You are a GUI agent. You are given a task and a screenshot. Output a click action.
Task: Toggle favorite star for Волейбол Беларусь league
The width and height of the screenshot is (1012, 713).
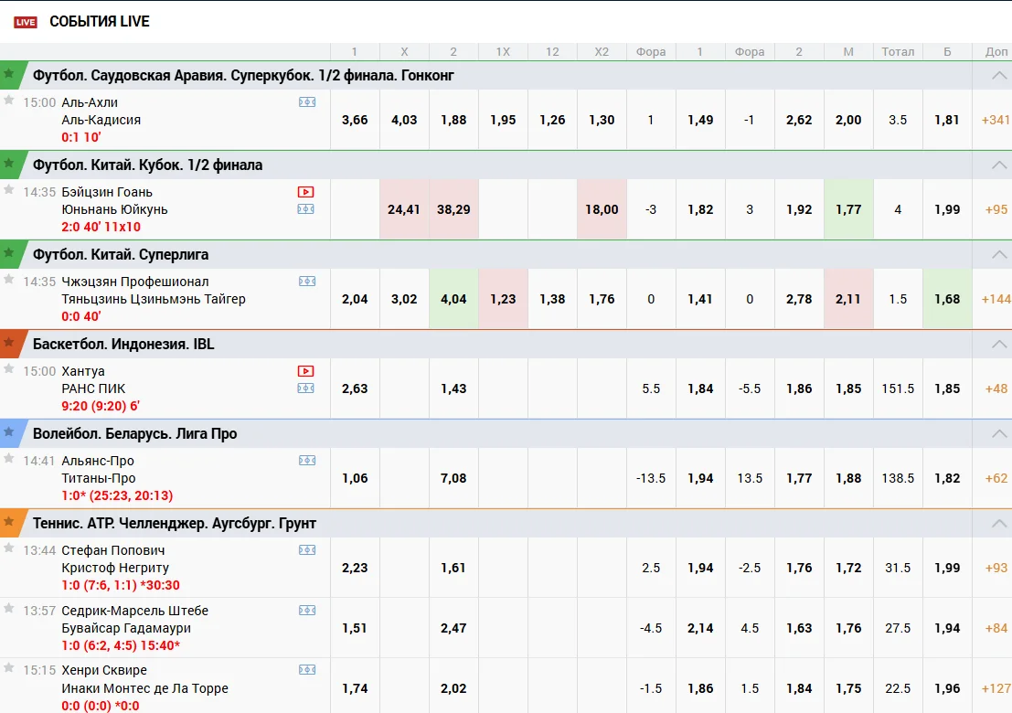click(9, 431)
